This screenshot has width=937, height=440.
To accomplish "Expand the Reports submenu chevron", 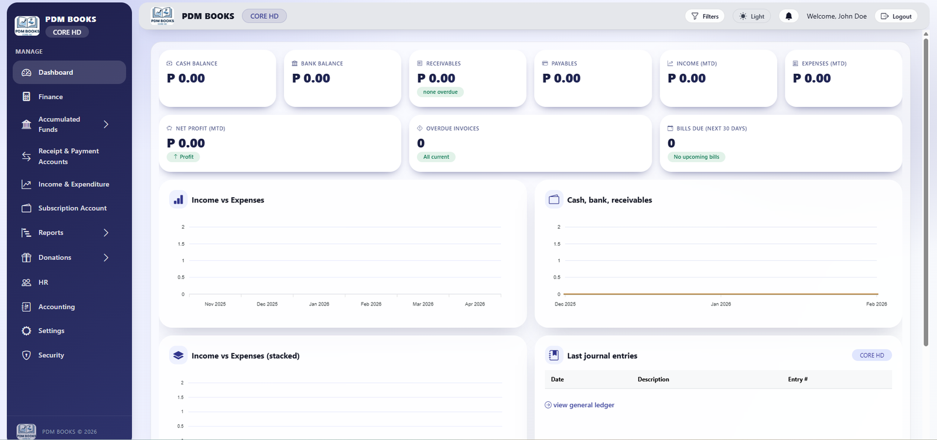I will [x=106, y=233].
